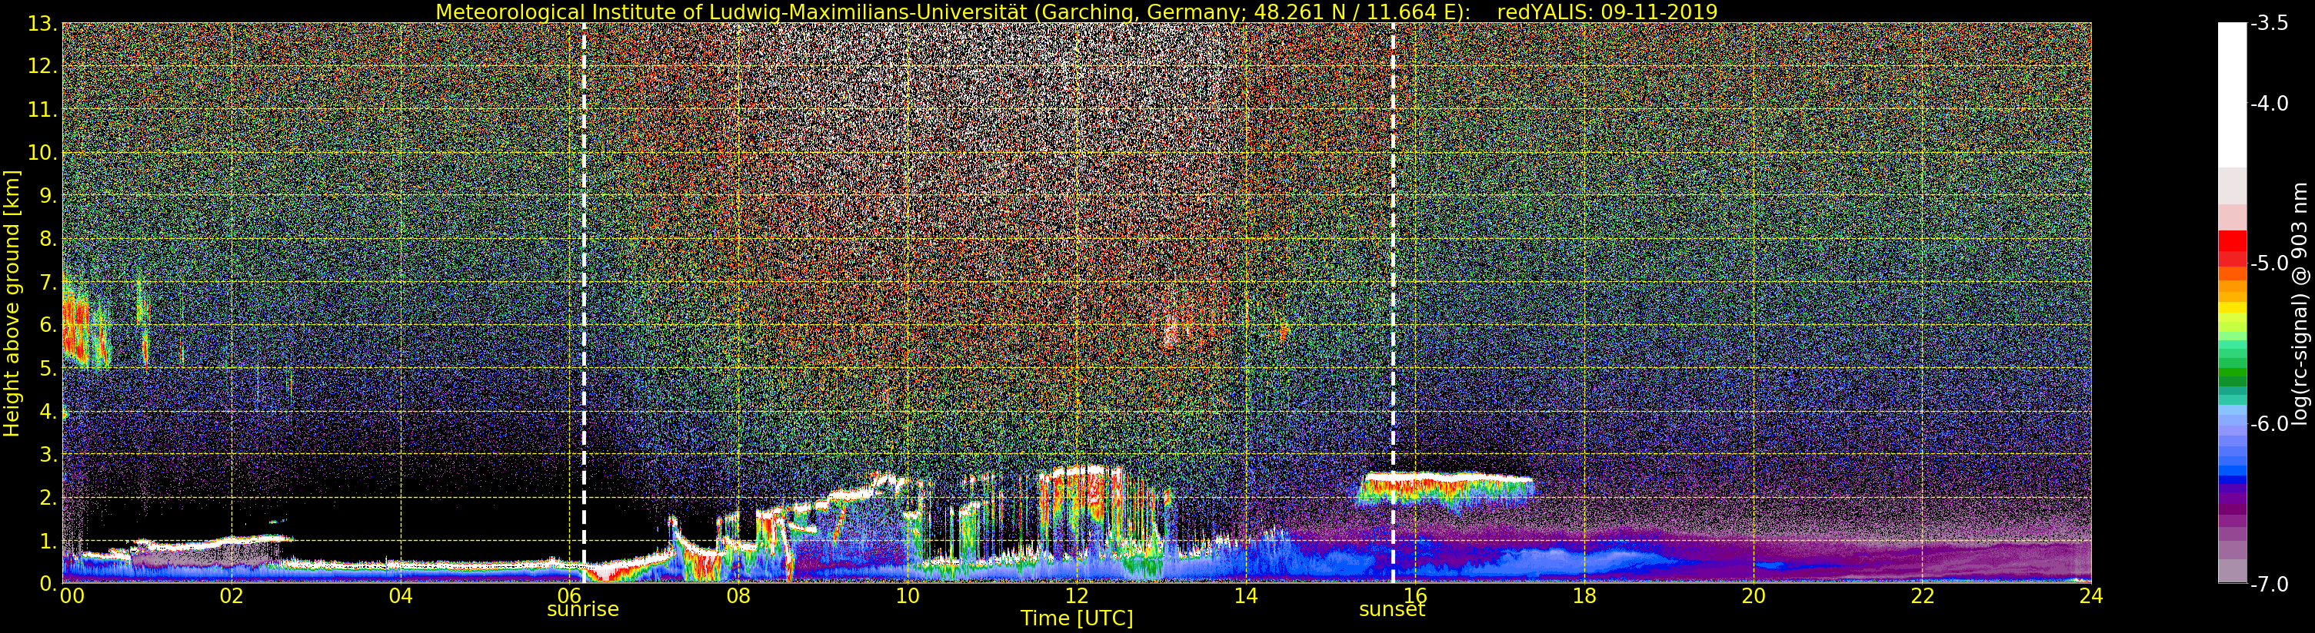
Task: Click the '8.' tick on the height axis
Action: pos(48,239)
